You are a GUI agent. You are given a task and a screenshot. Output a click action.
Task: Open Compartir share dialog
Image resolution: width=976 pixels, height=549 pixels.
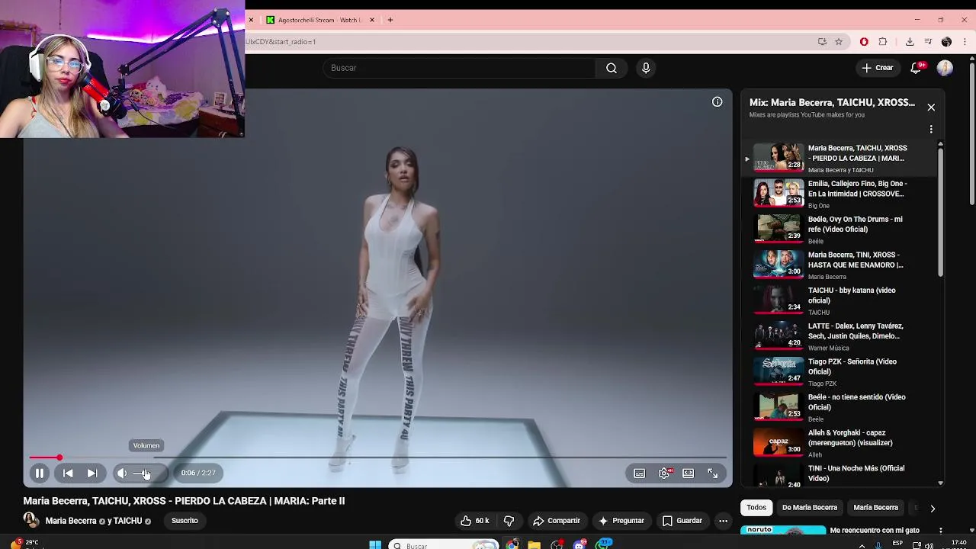pyautogui.click(x=557, y=521)
